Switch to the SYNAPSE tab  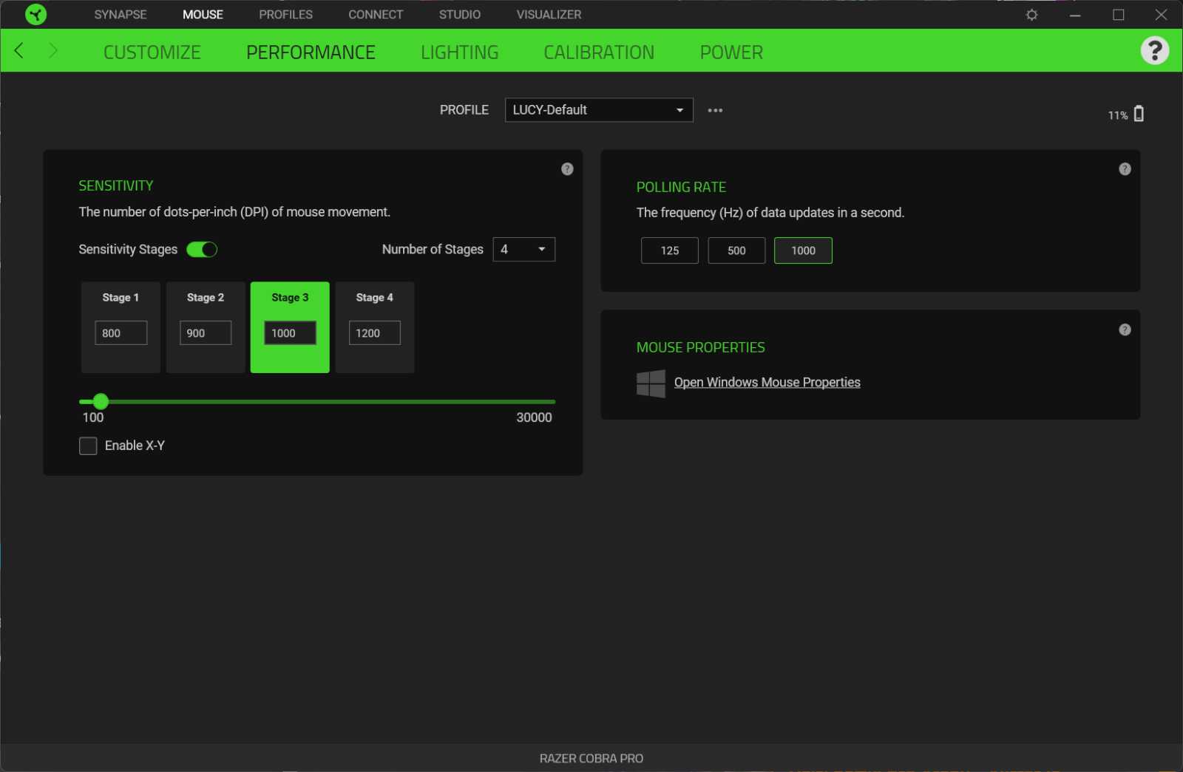[x=121, y=14]
